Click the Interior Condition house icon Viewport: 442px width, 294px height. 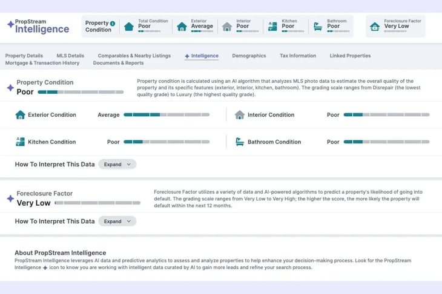coord(240,114)
